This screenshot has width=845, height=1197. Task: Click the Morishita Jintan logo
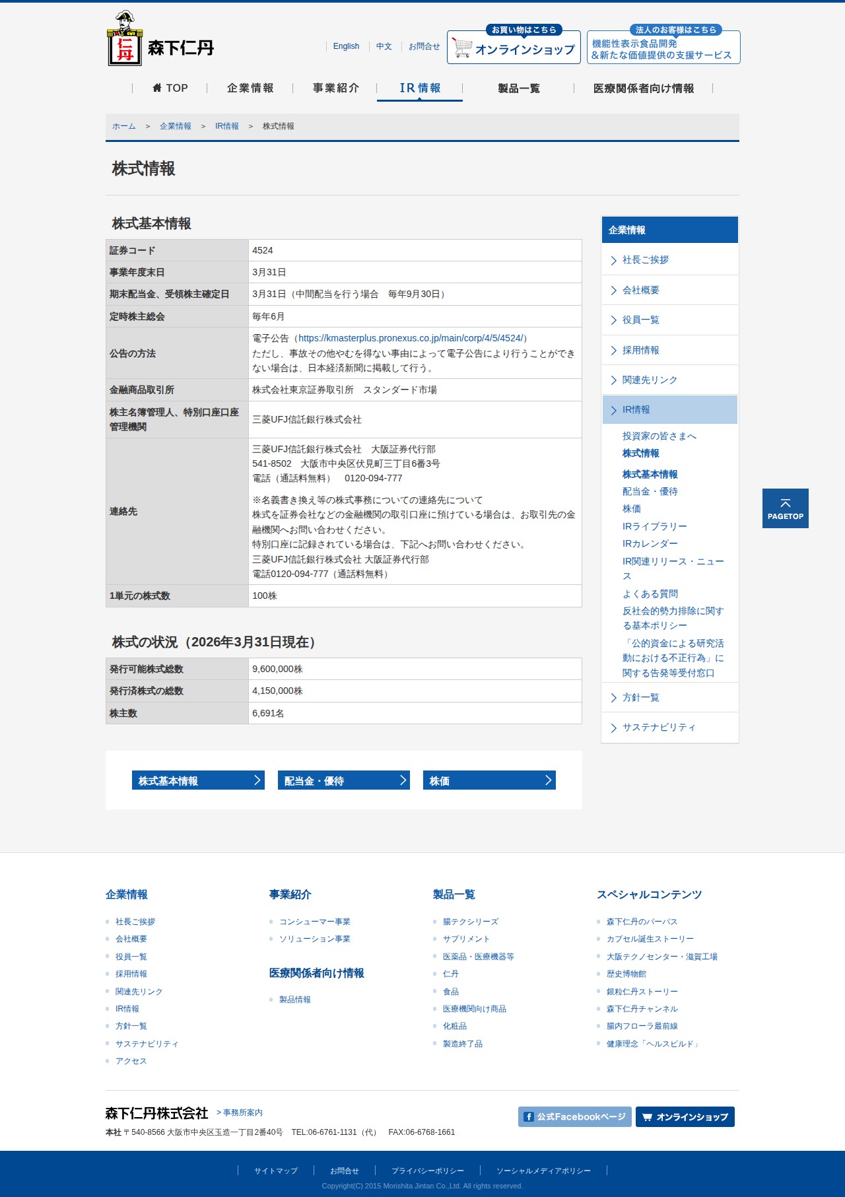pyautogui.click(x=160, y=38)
